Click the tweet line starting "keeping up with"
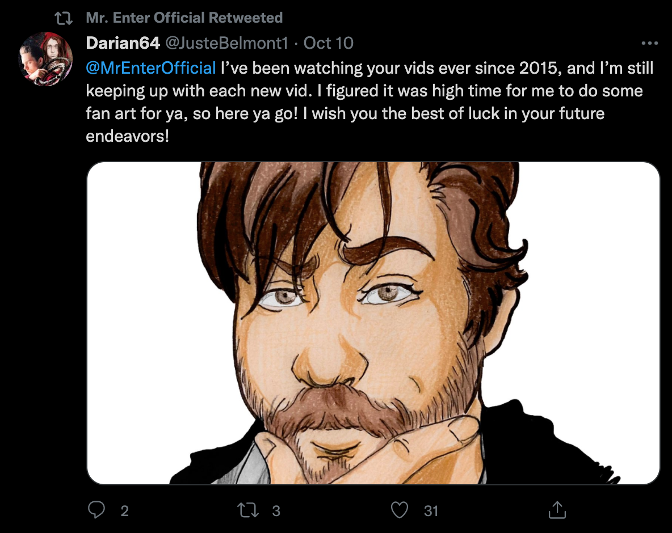Viewport: 672px width, 533px height. click(x=364, y=91)
